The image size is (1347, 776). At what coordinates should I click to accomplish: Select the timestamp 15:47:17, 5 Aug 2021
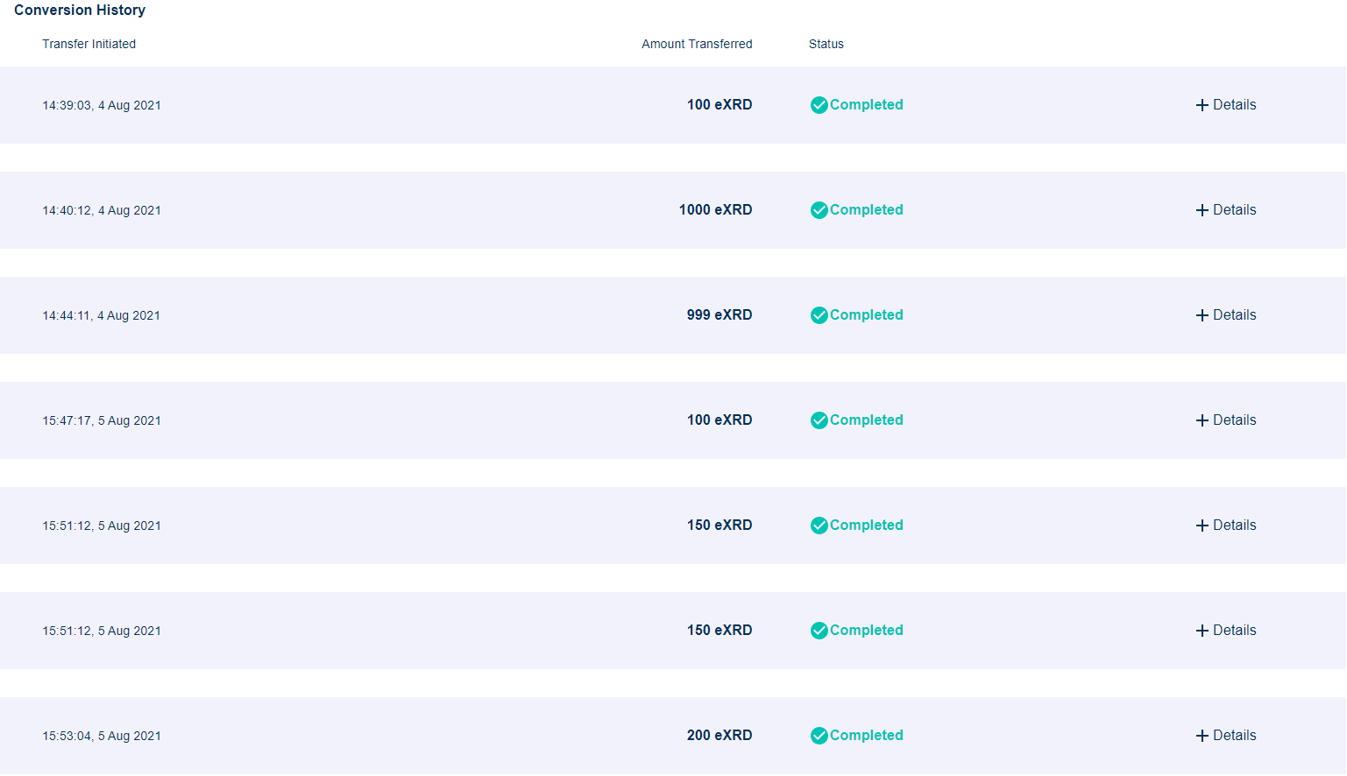102,420
